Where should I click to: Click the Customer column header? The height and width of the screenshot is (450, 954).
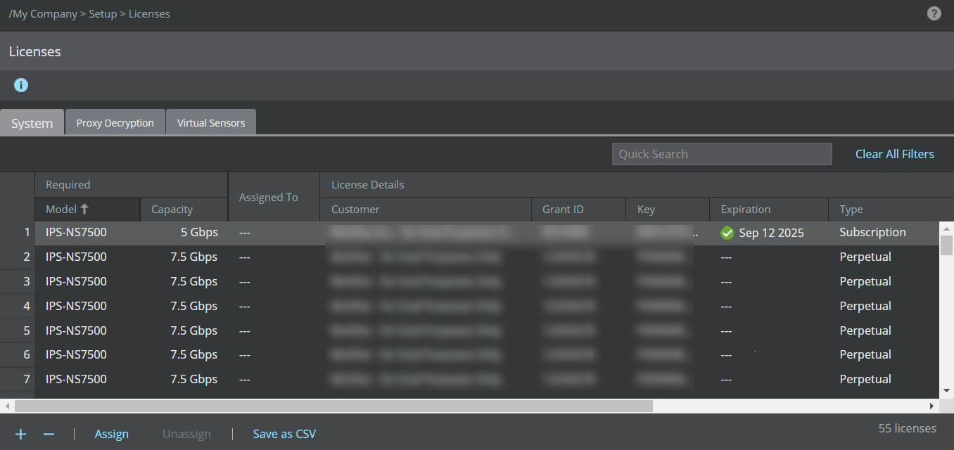[426, 209]
